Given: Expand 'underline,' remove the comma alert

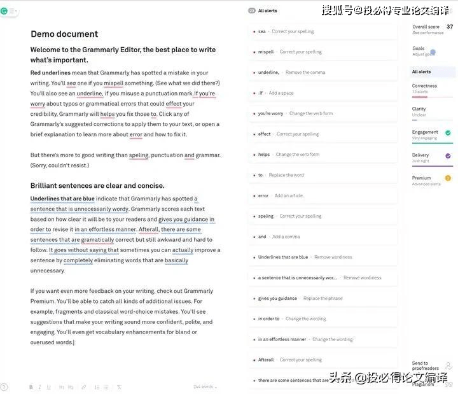Looking at the screenshot, I should (x=323, y=72).
